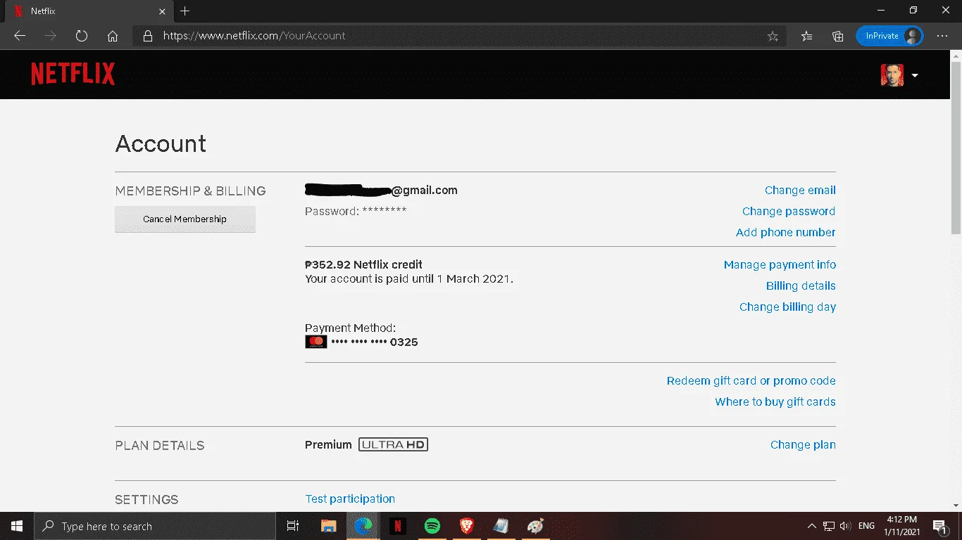Open volume control tray icon

[845, 526]
